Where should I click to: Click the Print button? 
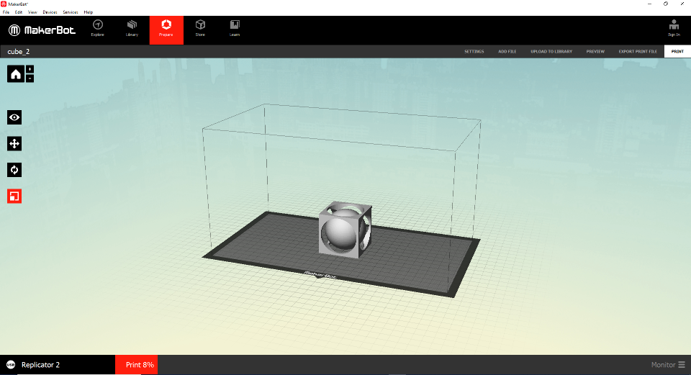coord(677,52)
